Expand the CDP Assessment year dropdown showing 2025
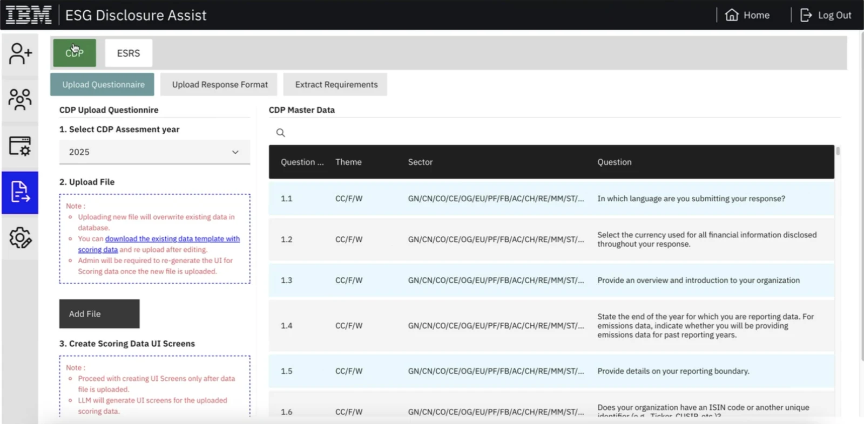This screenshot has width=864, height=424. 154,152
